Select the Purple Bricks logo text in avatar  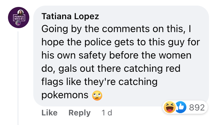(19, 18)
